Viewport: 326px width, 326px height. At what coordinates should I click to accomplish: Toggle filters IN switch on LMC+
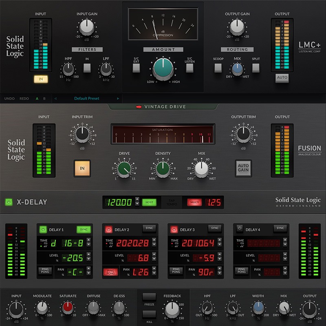coord(87,68)
